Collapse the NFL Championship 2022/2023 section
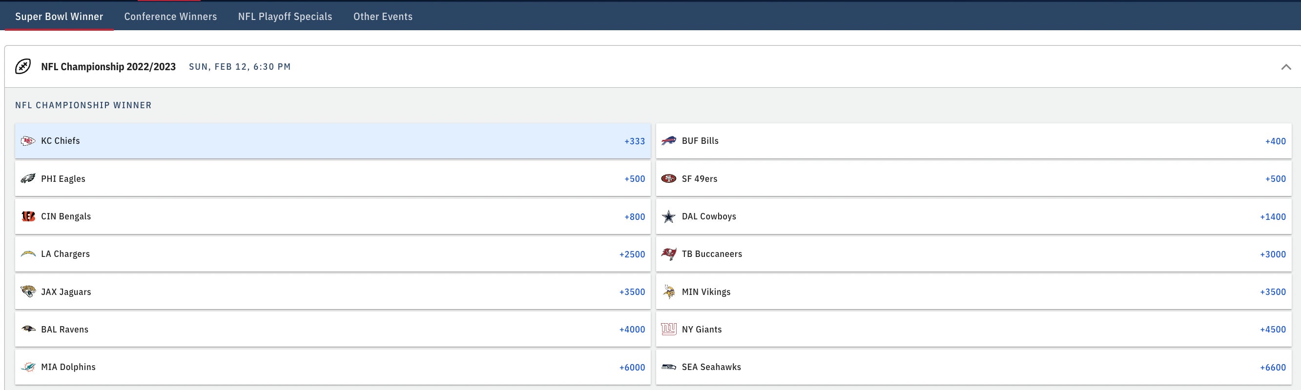The width and height of the screenshot is (1301, 390). (x=1285, y=67)
